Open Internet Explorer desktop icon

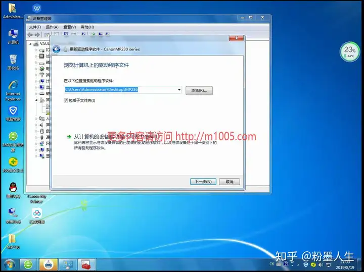coord(13,90)
